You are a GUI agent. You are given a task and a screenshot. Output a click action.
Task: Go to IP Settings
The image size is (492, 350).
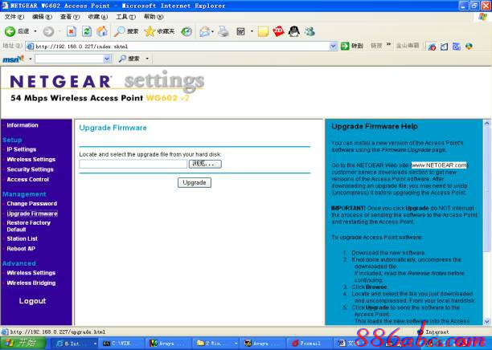(x=22, y=149)
